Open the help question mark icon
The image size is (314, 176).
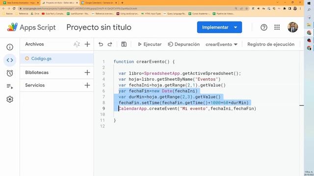[264, 27]
